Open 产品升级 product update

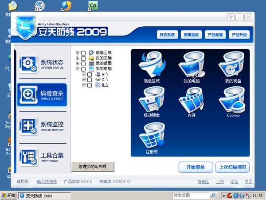(x=239, y=35)
